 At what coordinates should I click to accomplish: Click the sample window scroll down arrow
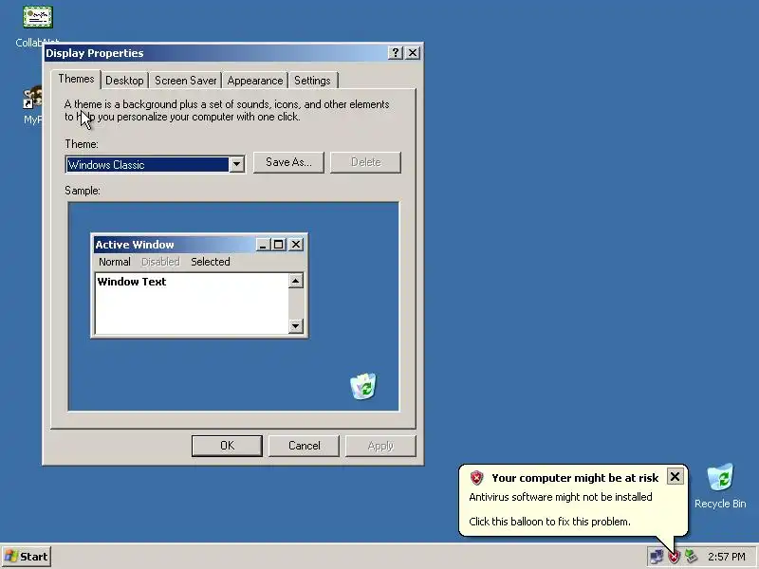click(x=296, y=325)
